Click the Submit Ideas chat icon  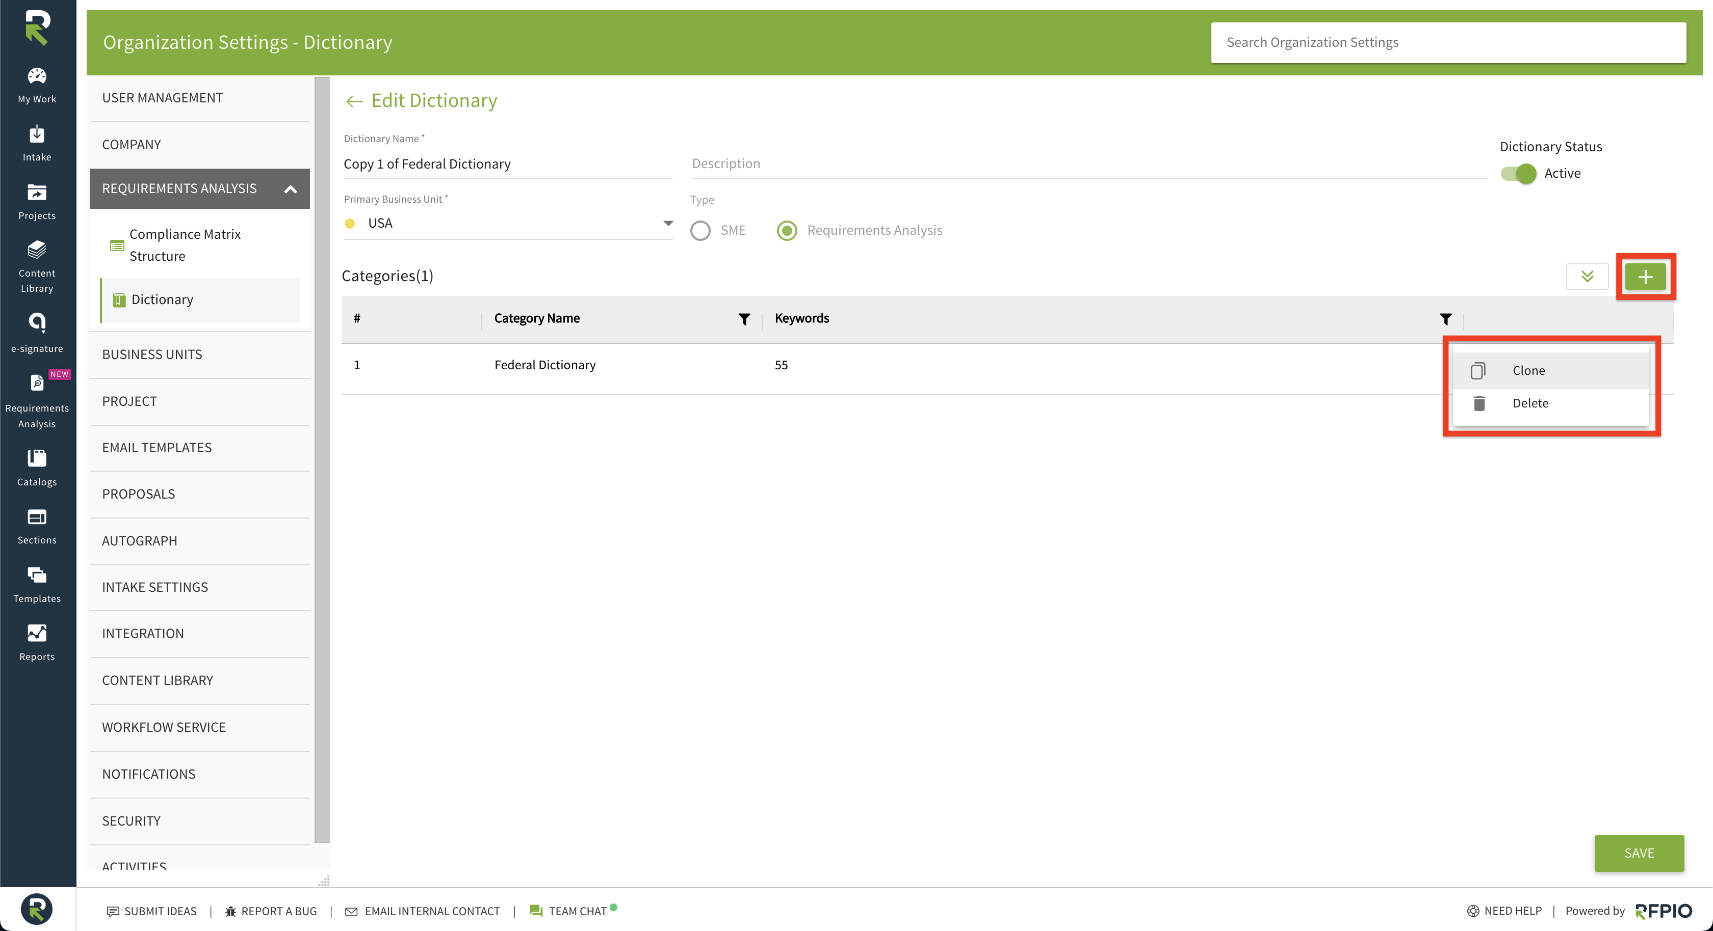113,911
